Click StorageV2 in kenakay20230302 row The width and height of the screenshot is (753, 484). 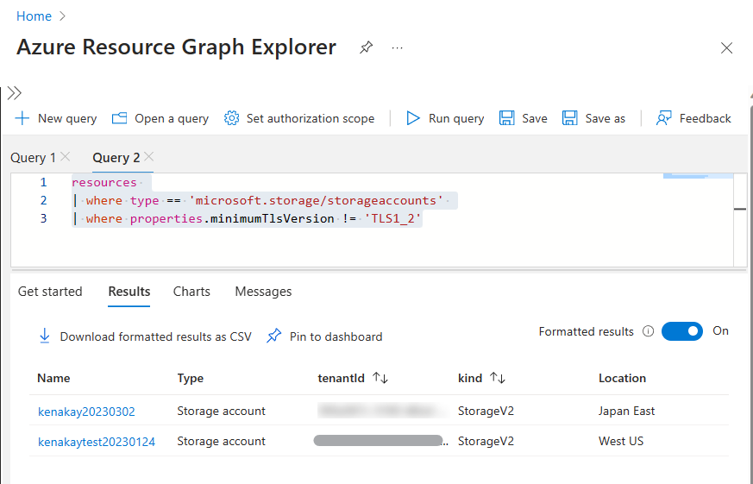coord(486,411)
